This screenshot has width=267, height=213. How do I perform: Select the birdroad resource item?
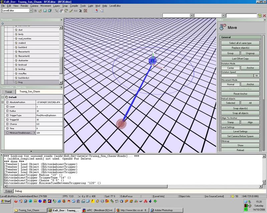click(22, 65)
